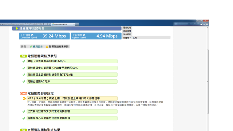Screen dimensions: 233x131
Task: Click the vertical scrollbar thumb
Action: point(208,82)
